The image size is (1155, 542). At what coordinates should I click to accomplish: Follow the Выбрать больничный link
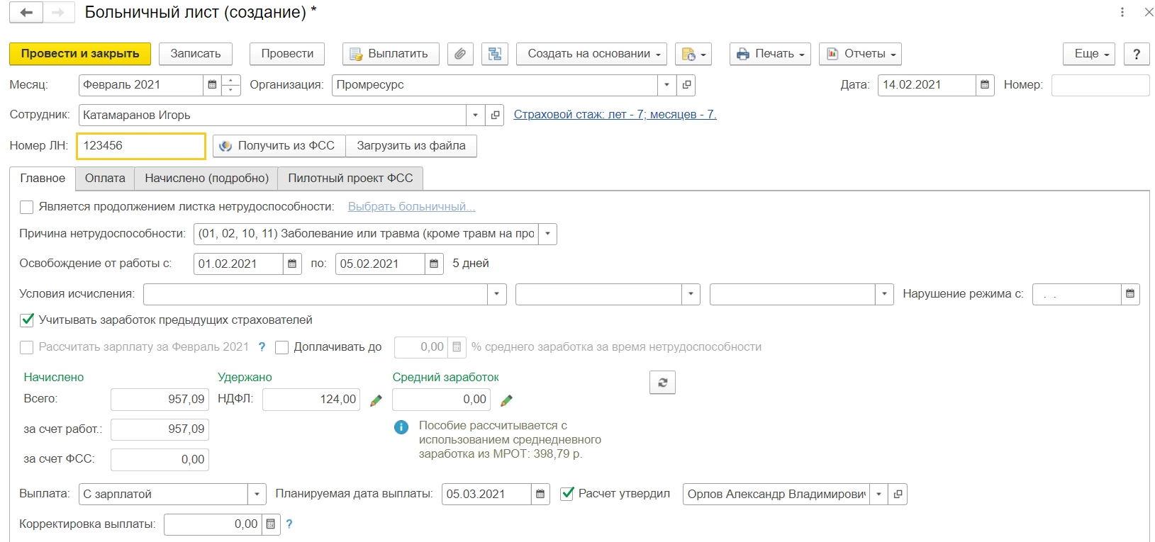point(411,207)
